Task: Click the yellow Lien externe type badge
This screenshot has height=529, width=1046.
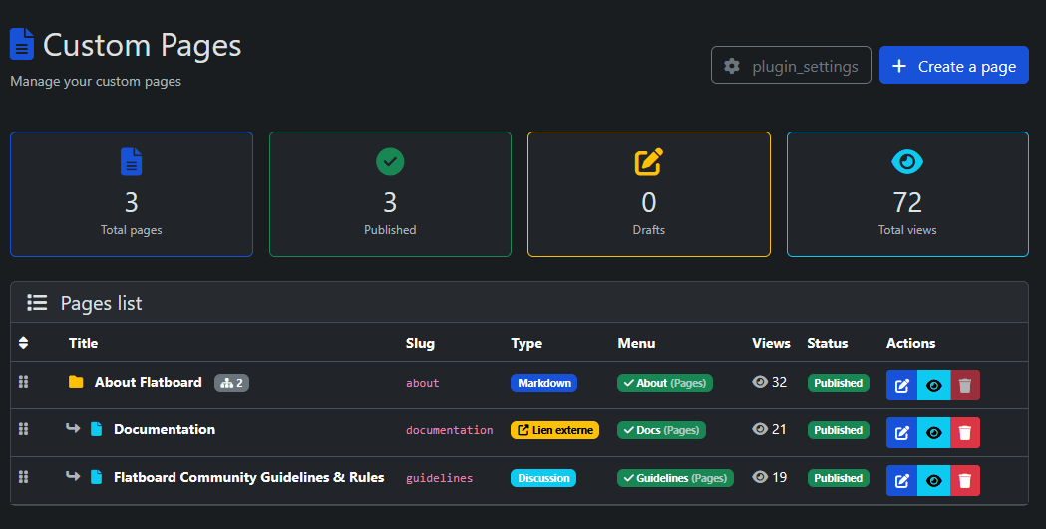Action: pos(554,430)
